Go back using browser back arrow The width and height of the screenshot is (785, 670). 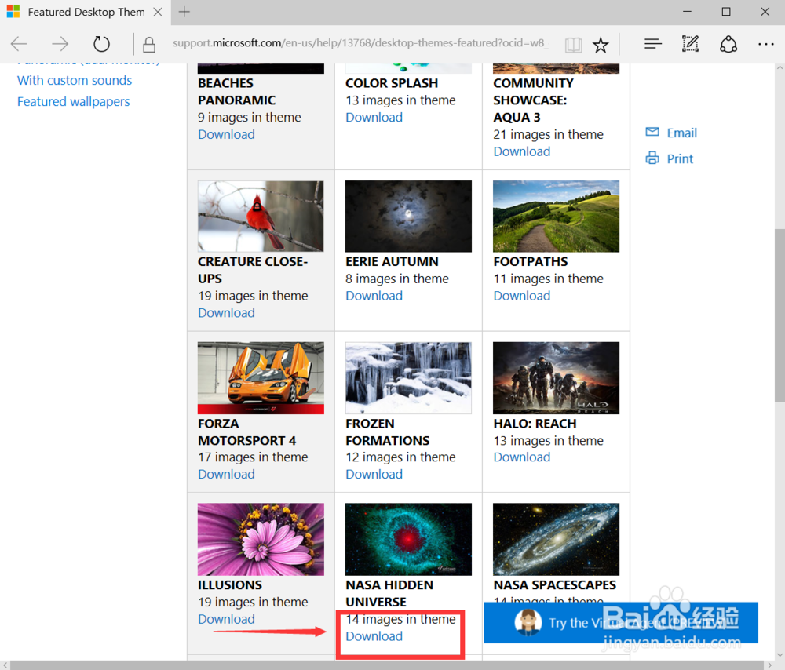point(19,44)
